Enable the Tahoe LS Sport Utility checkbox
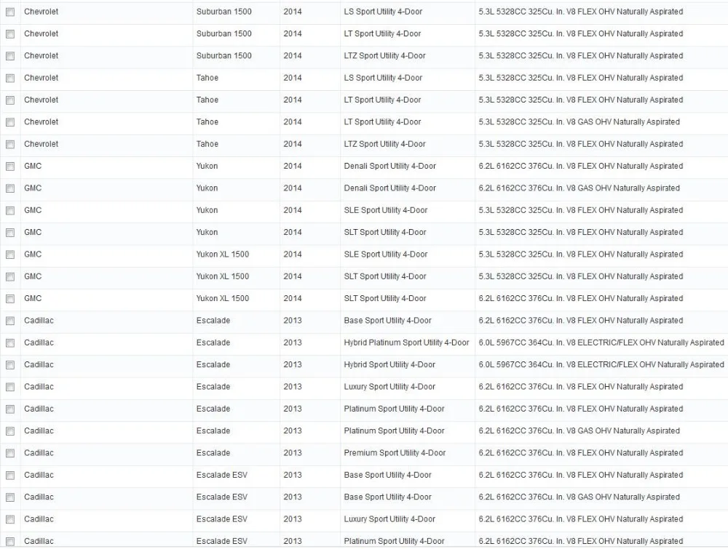The width and height of the screenshot is (728, 549). pos(10,79)
